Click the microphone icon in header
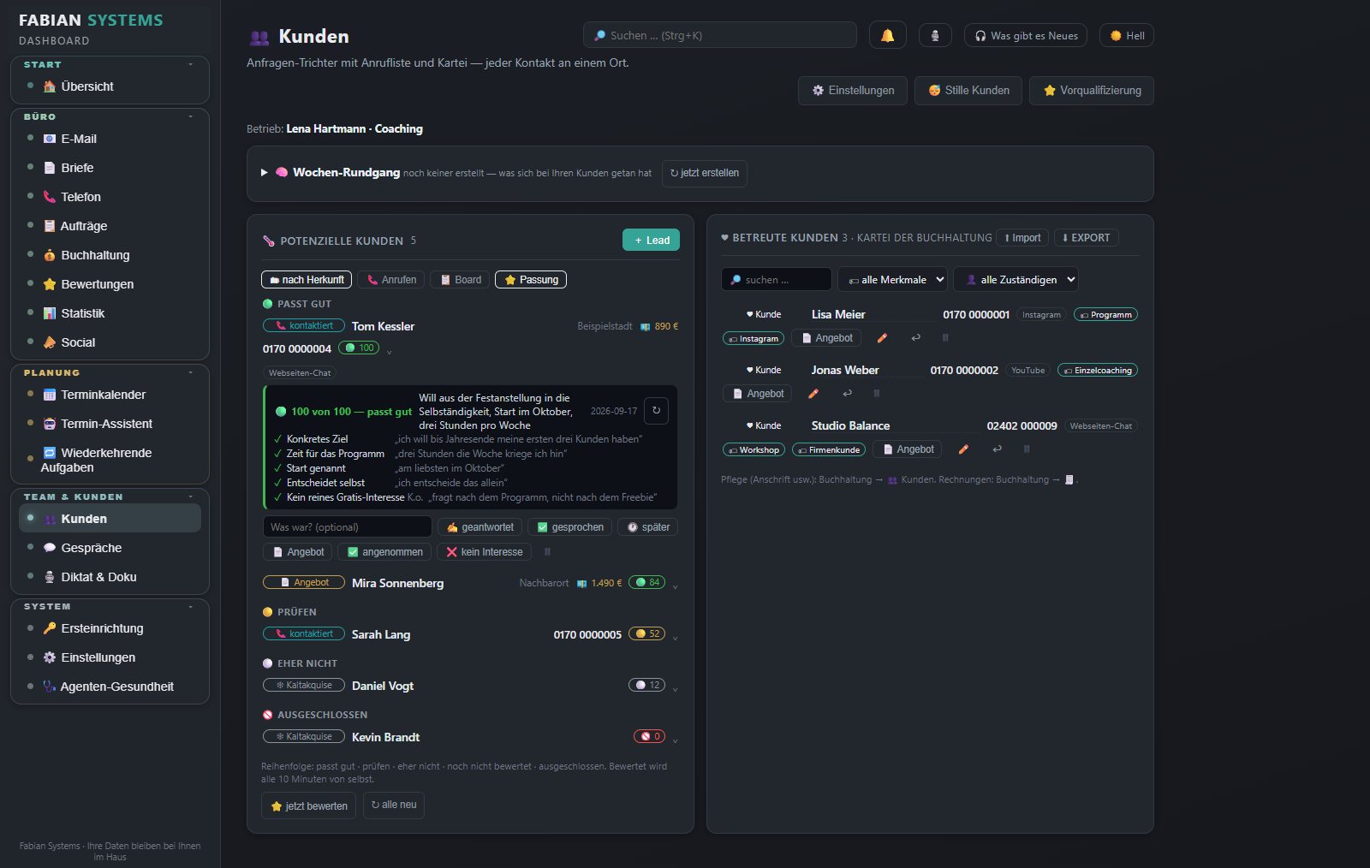1370x868 pixels. (x=935, y=35)
